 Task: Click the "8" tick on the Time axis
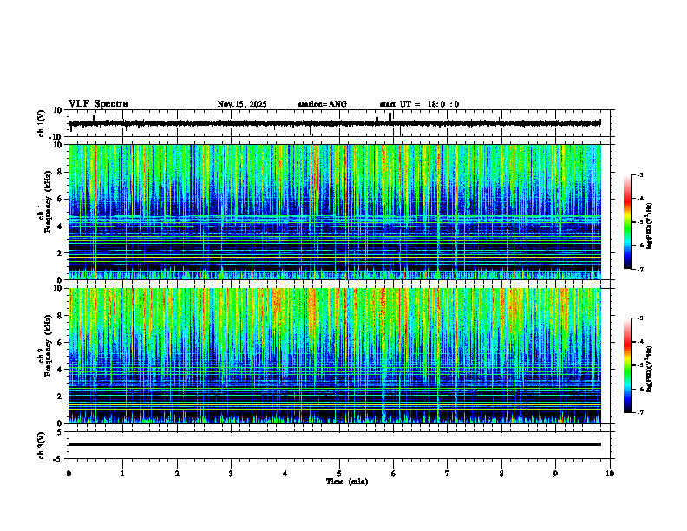tap(501, 474)
